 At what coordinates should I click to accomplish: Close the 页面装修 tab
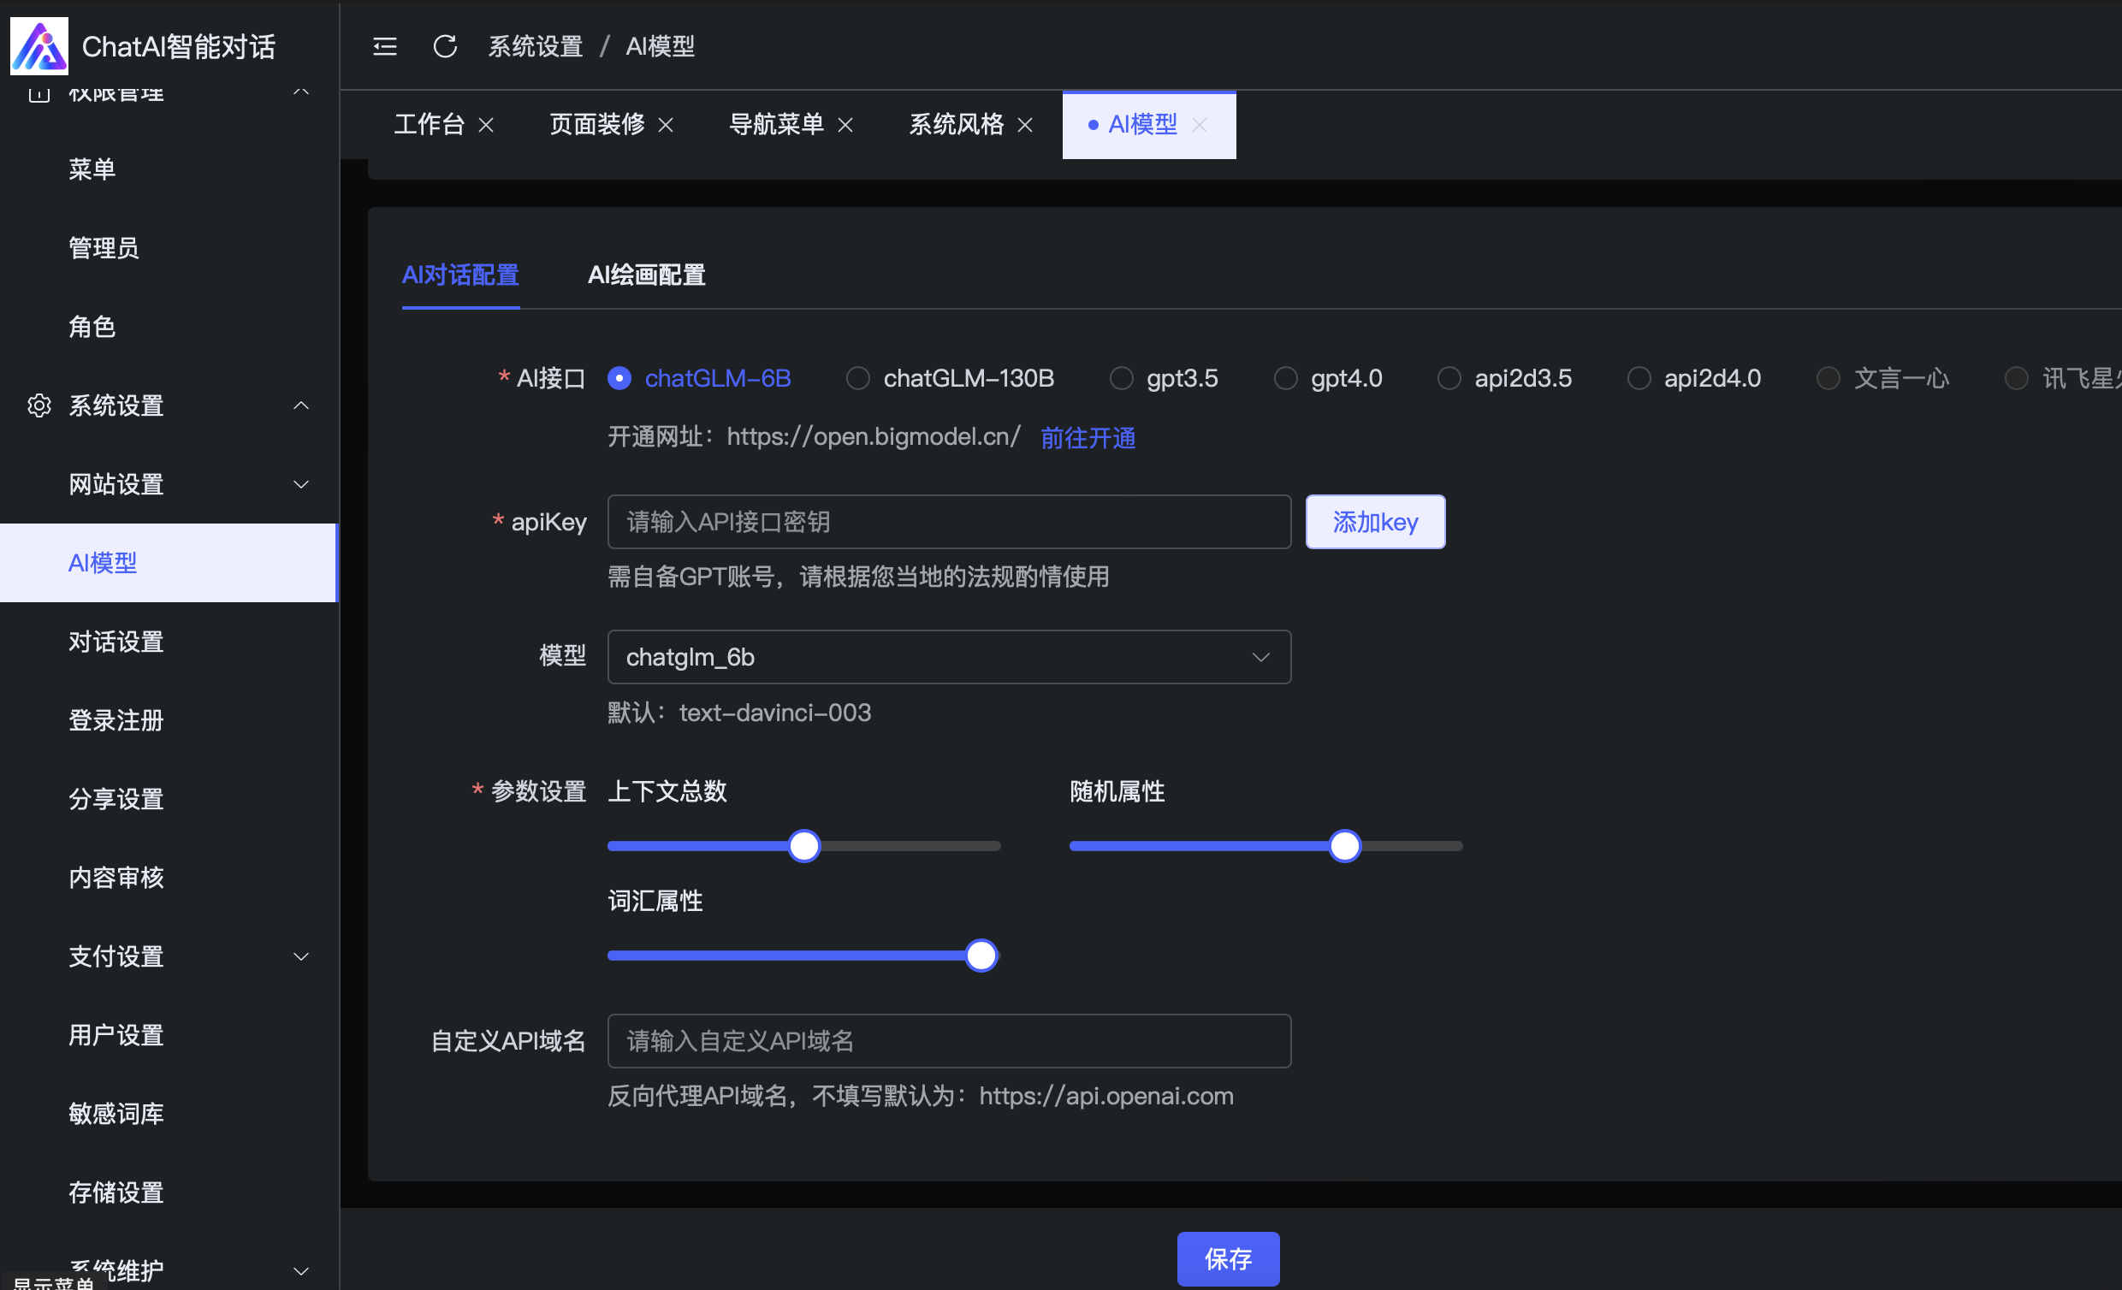tap(666, 126)
